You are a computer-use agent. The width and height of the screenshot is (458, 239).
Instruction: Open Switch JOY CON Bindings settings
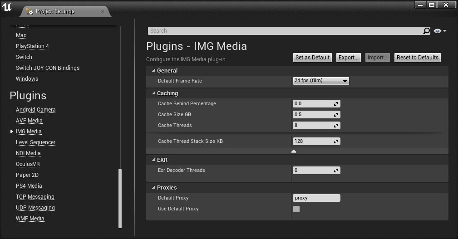tap(48, 68)
